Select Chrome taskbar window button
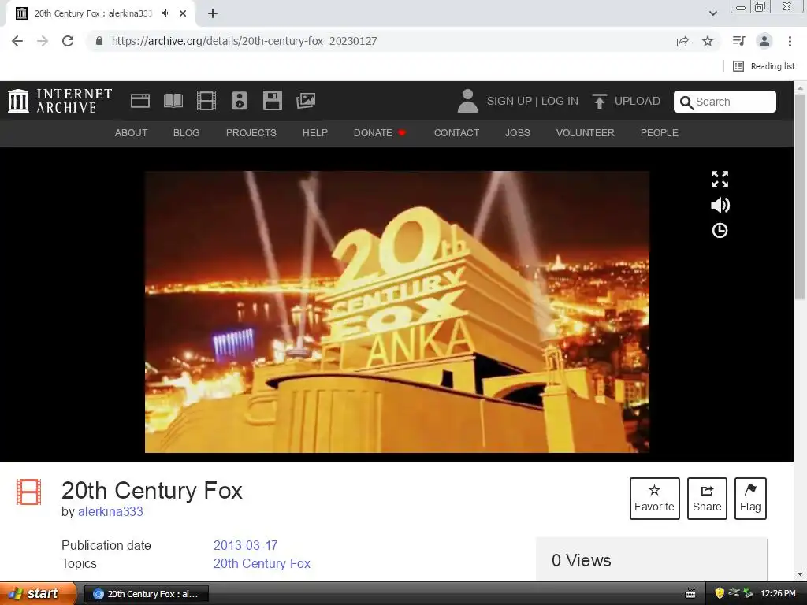 [147, 594]
